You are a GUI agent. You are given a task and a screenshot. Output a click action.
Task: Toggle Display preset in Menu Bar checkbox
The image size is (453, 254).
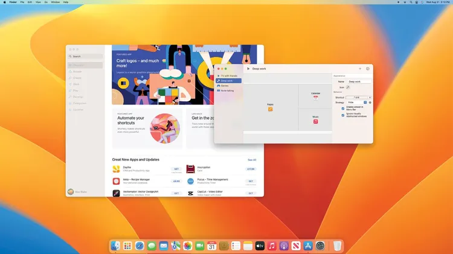coord(344,108)
